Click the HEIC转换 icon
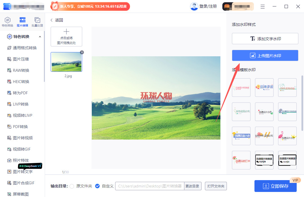This screenshot has height=197, width=304. pyautogui.click(x=9, y=82)
